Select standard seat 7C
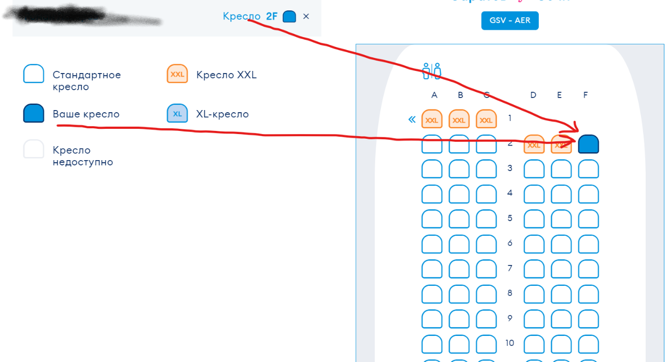Image resolution: width=667 pixels, height=362 pixels. point(486,269)
